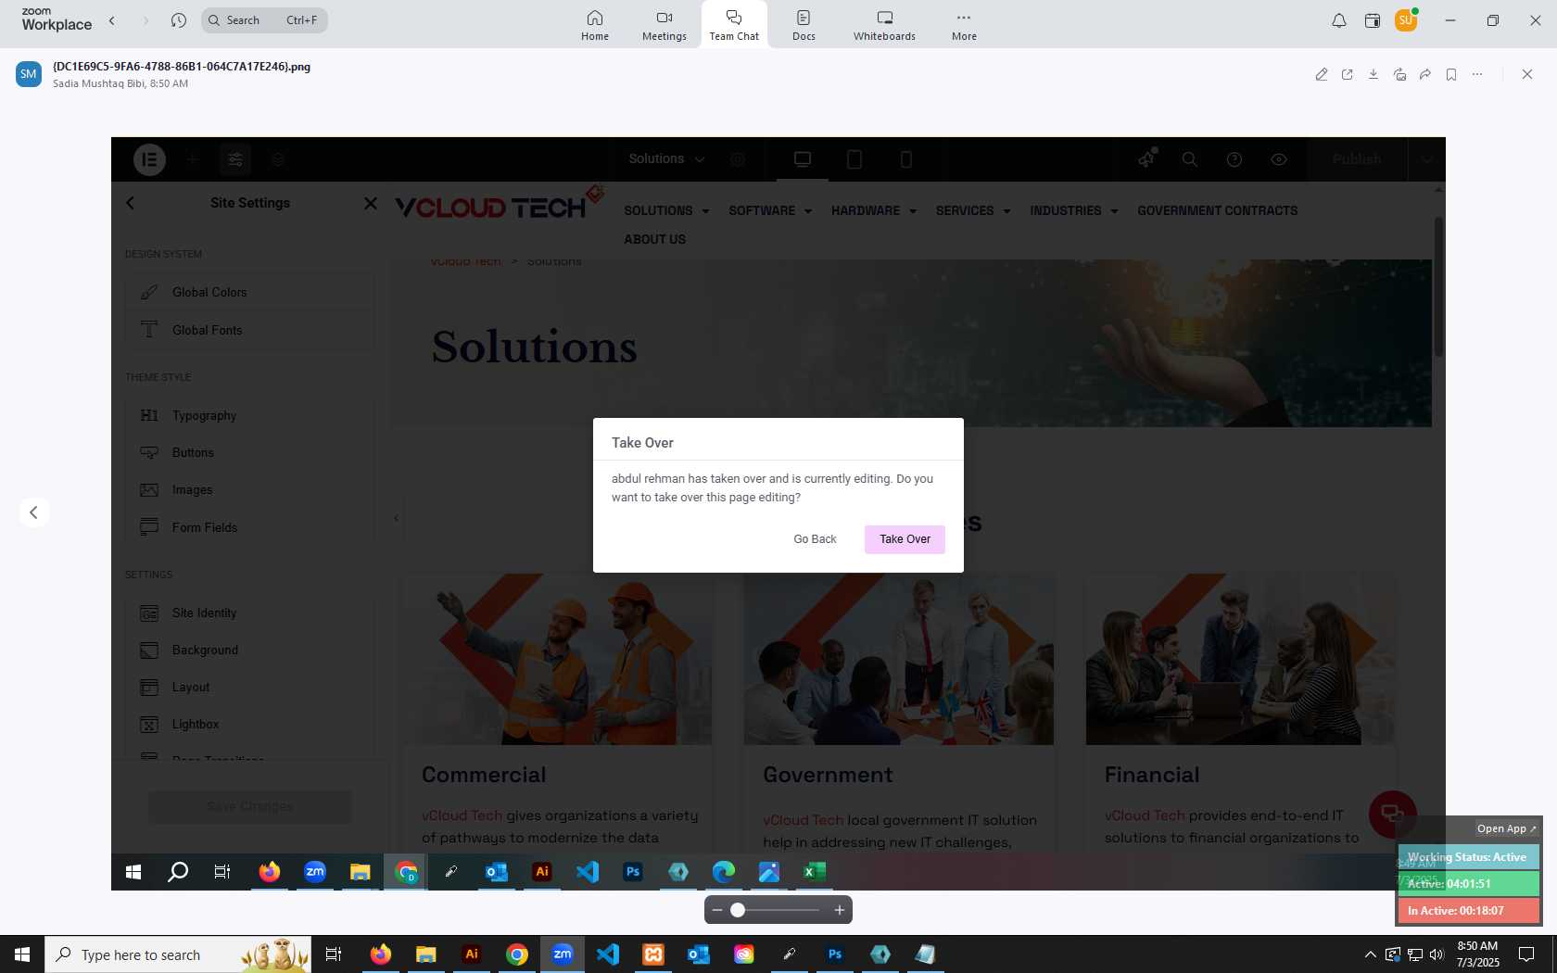This screenshot has height=973, width=1557.
Task: Bookmark this image message
Action: click(1451, 74)
